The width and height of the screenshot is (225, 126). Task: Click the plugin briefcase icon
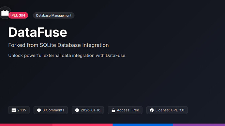click(x=5, y=13)
